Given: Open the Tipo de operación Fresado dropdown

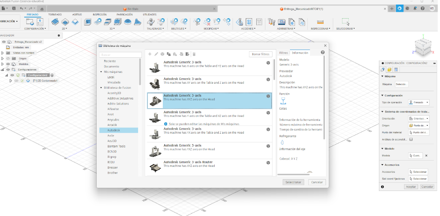Looking at the screenshot, I should coord(418,102).
